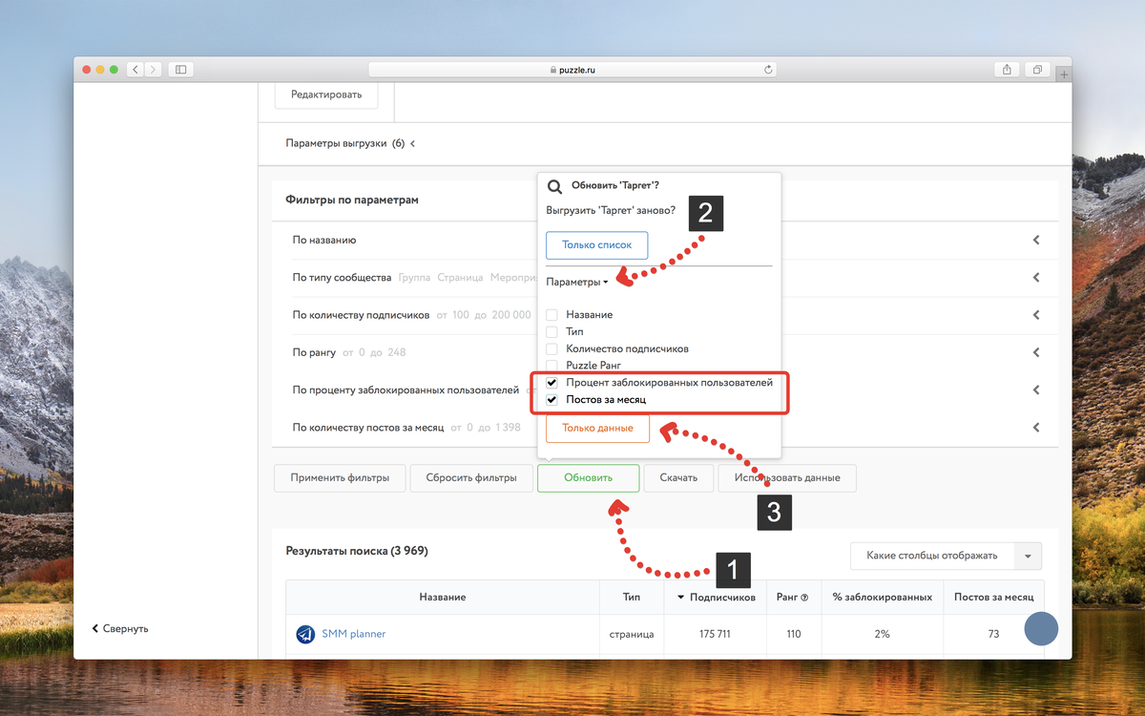
Task: Expand the По рангу filter chevron
Action: click(1036, 352)
